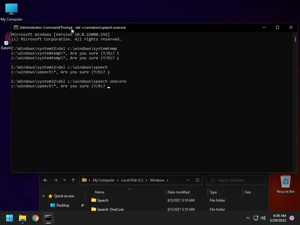300x225 pixels.
Task: Go up one folder level in Explorer
Action: coord(73,180)
